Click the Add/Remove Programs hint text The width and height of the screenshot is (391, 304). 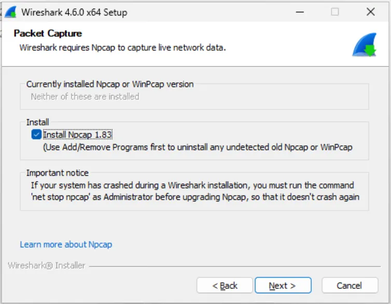tap(197, 147)
